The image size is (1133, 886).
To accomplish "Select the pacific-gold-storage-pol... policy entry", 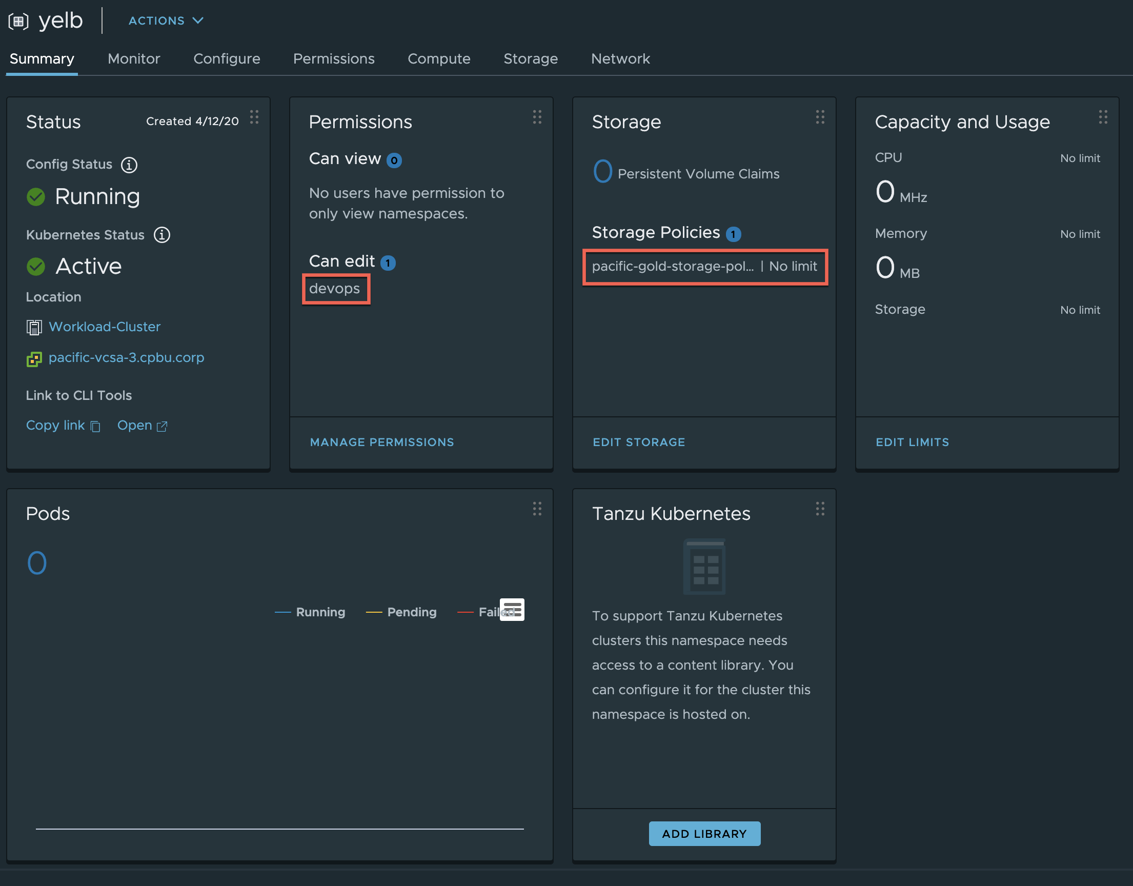I will pyautogui.click(x=672, y=267).
